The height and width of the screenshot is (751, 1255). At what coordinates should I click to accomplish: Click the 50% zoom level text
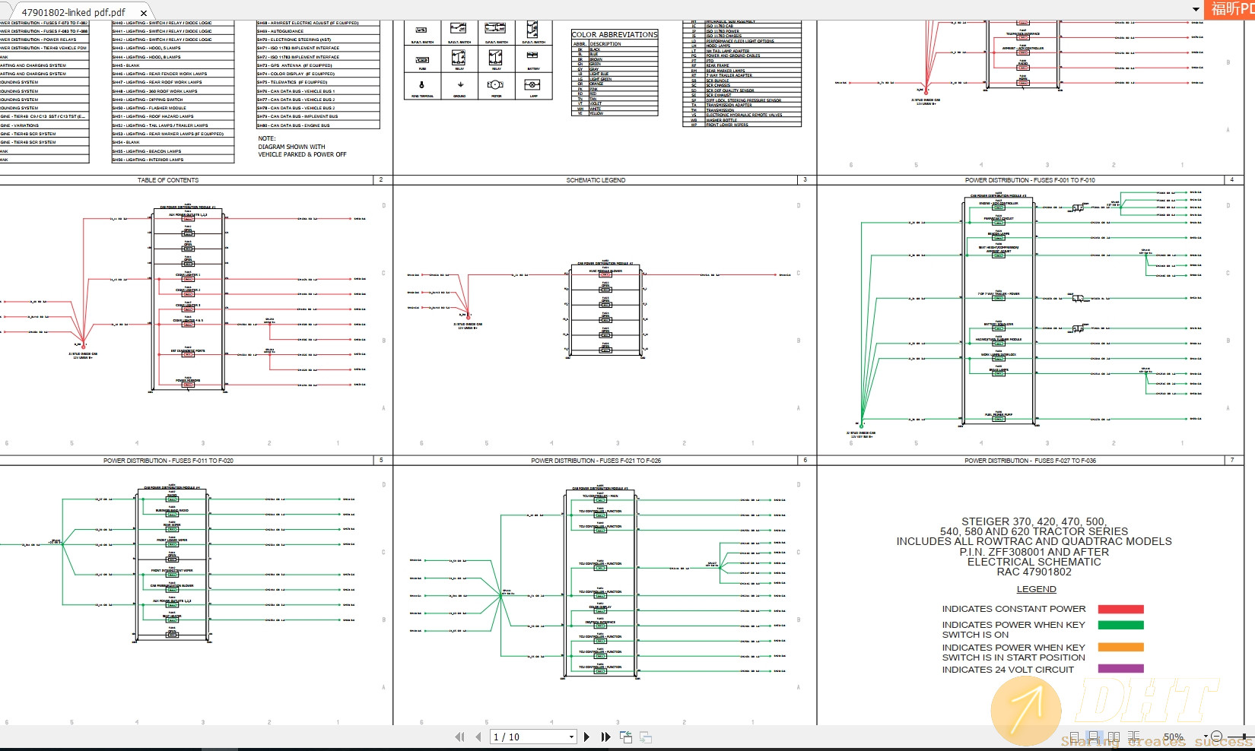click(x=1174, y=735)
